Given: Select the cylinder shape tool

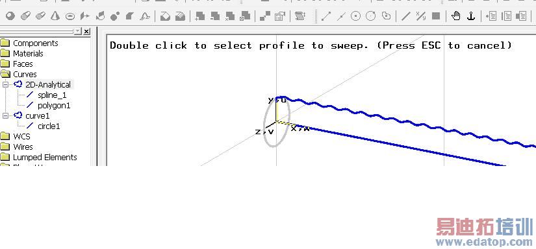Looking at the screenshot, I should (25, 16).
